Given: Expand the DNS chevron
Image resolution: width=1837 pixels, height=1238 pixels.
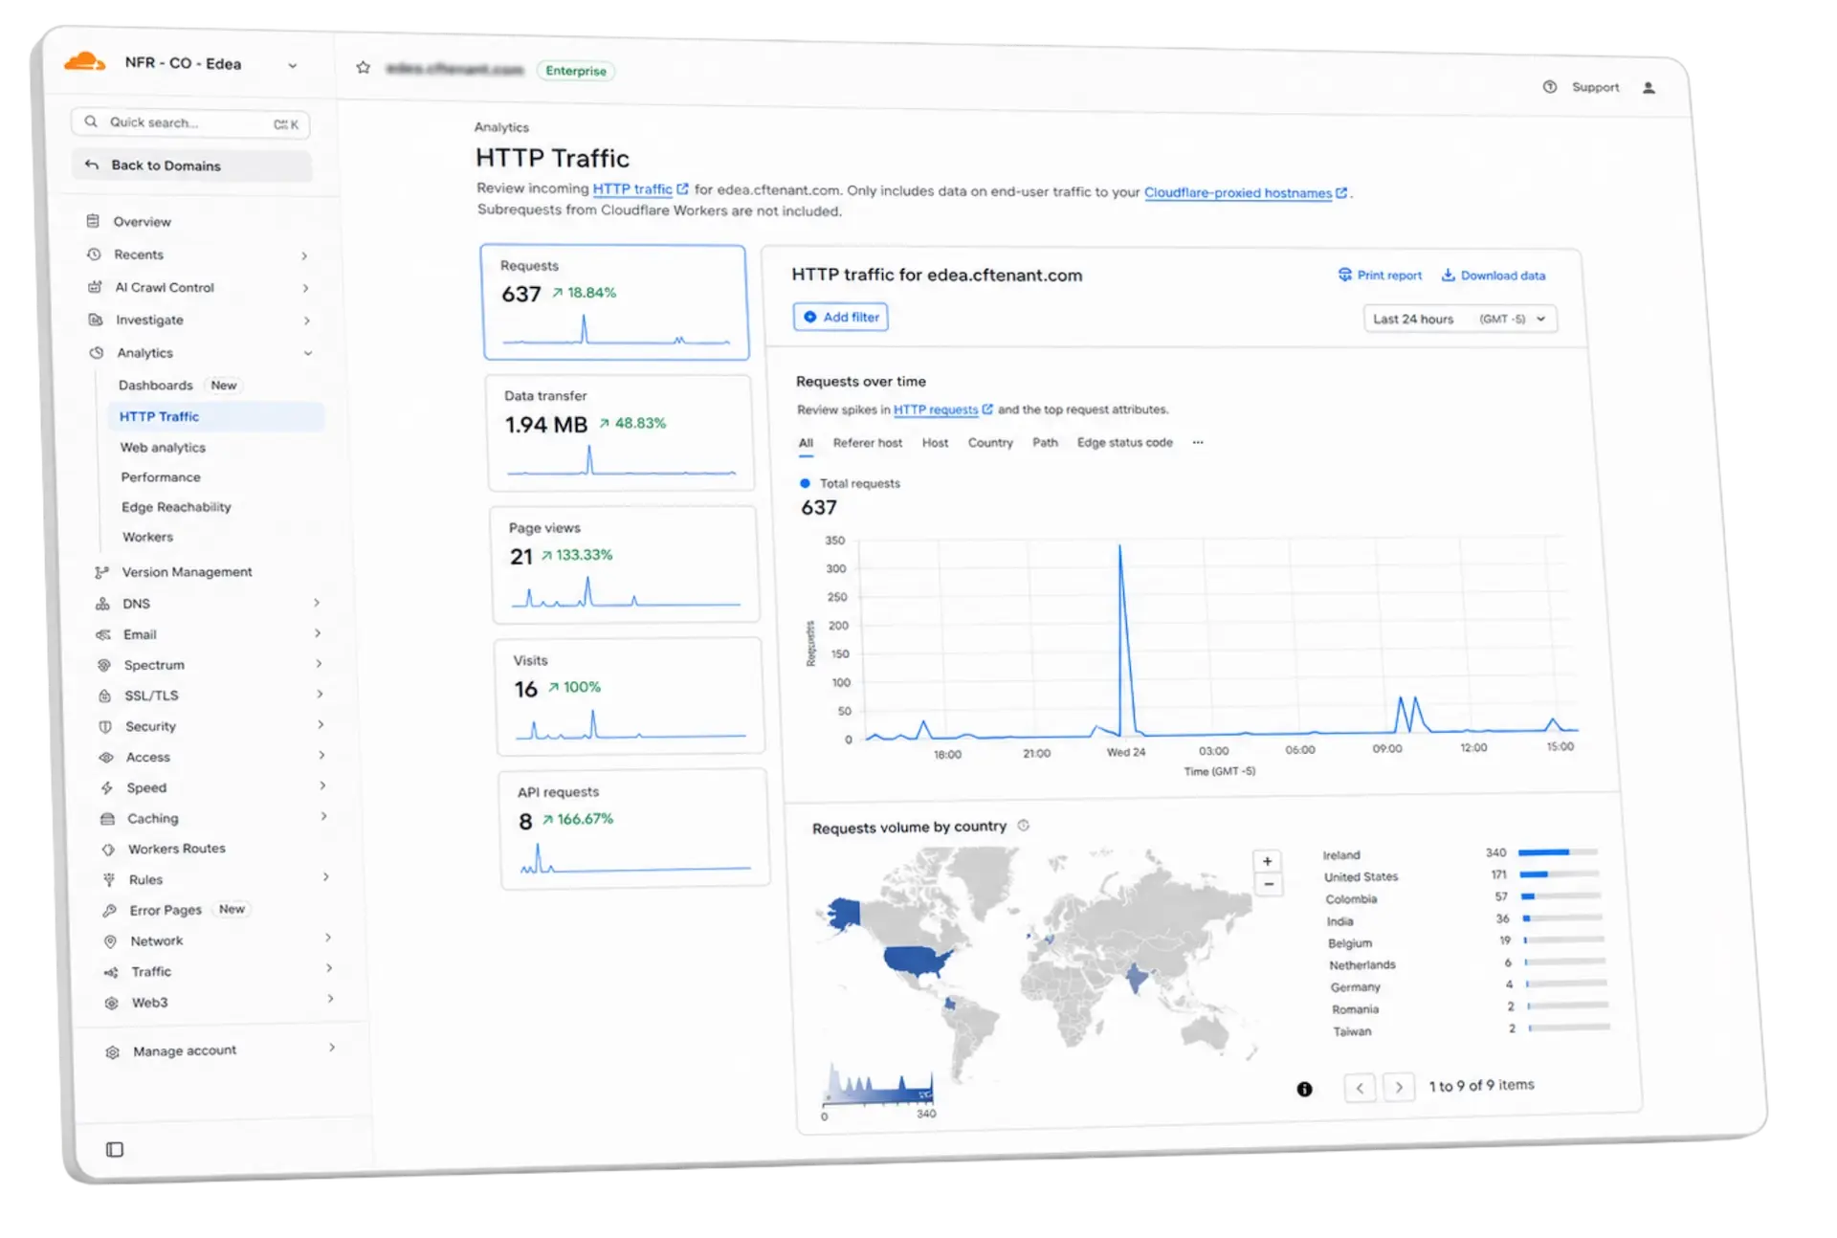Looking at the screenshot, I should tap(316, 602).
